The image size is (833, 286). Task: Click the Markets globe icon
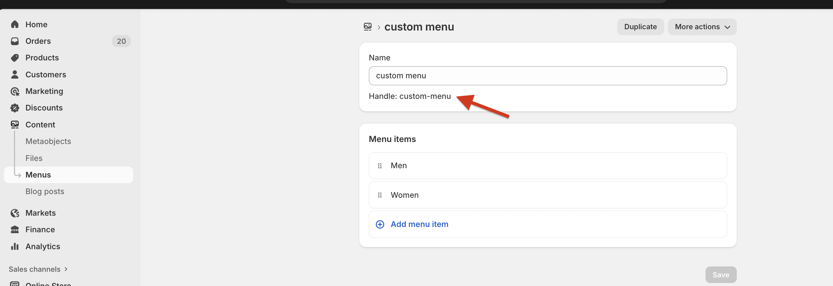pos(15,213)
